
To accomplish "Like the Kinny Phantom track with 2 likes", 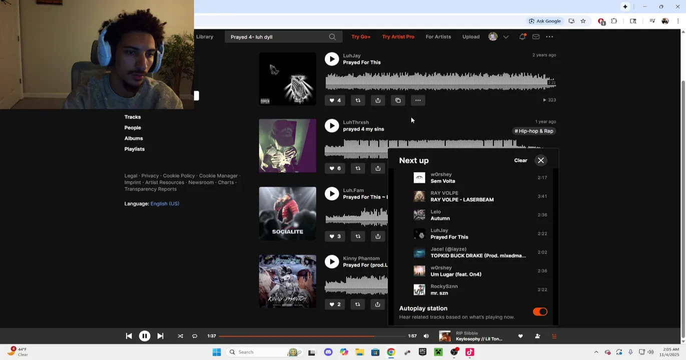I will [x=335, y=304].
